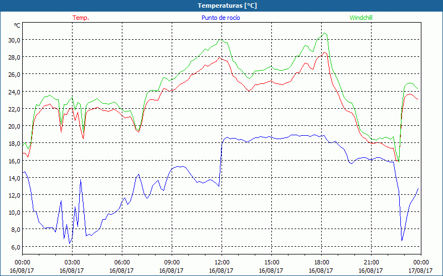Click the 03:00 time label
Image resolution: width=443 pixels, height=276 pixels.
(72, 262)
